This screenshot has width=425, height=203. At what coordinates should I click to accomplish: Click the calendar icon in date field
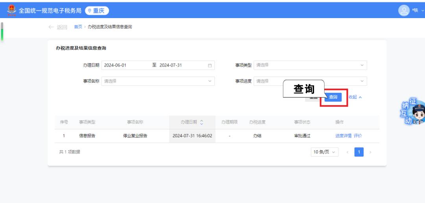tap(210, 65)
